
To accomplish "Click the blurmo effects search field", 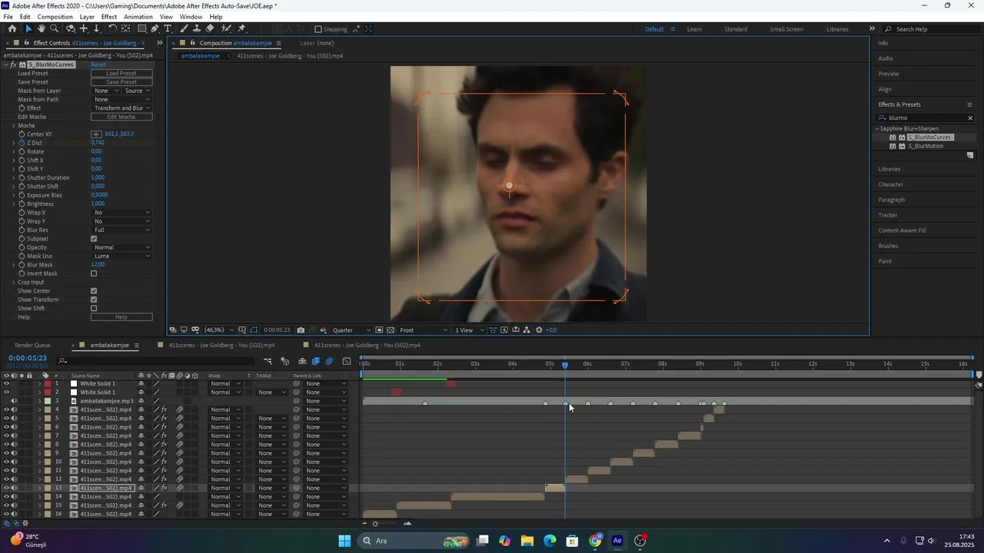I will (926, 118).
